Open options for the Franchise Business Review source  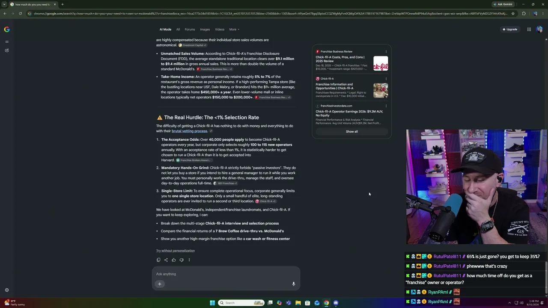tap(386, 51)
